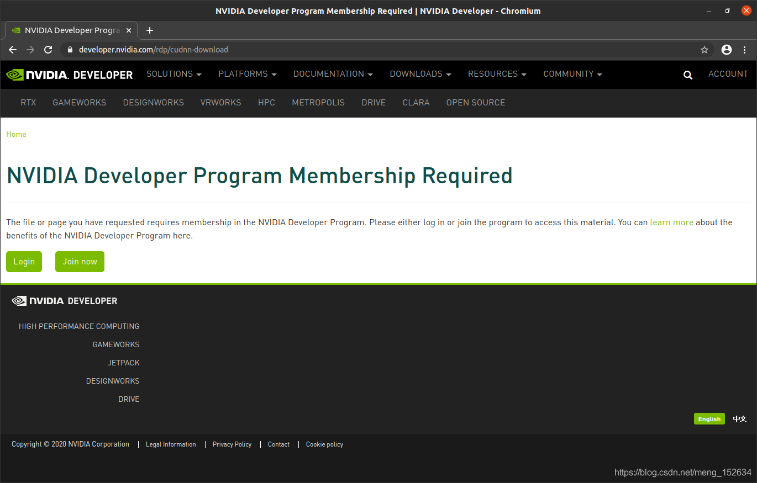Viewport: 757px width, 483px height.
Task: Click the green Join now button
Action: coord(80,262)
